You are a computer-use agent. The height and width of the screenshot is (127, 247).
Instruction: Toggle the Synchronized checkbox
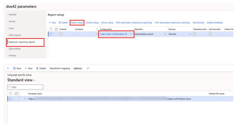click(211, 34)
